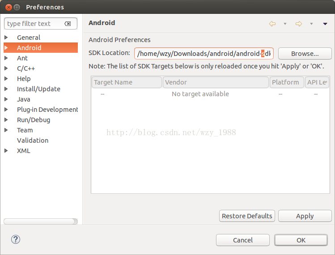Expand the Help tree node
Screen dimensions: 335x255
pos(6,78)
